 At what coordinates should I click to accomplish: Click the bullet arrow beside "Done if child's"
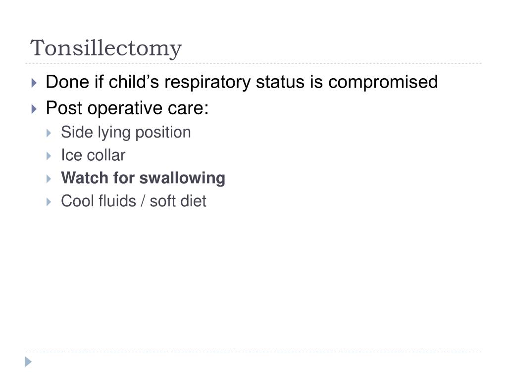point(34,83)
